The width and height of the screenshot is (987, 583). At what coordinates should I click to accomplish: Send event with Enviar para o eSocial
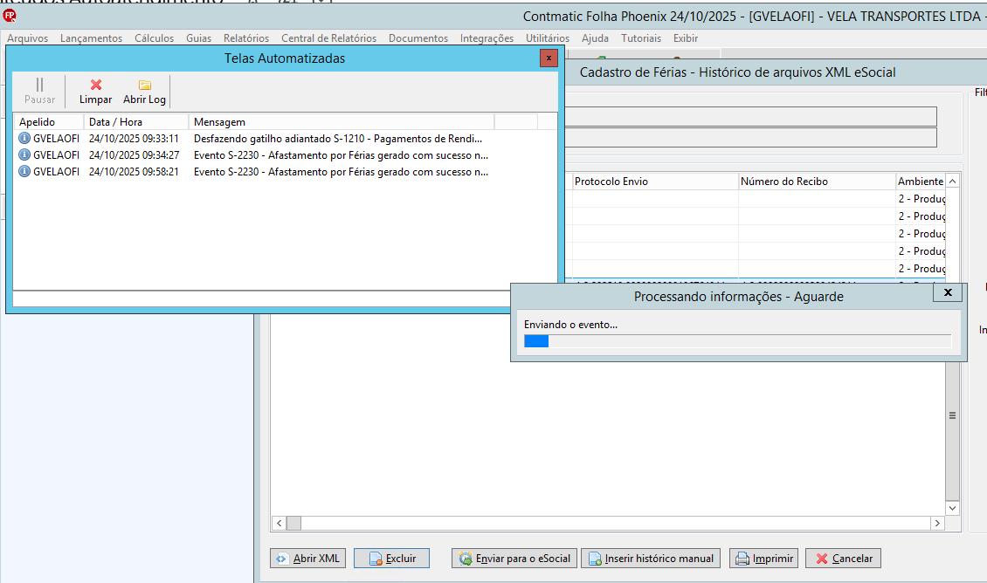point(514,559)
